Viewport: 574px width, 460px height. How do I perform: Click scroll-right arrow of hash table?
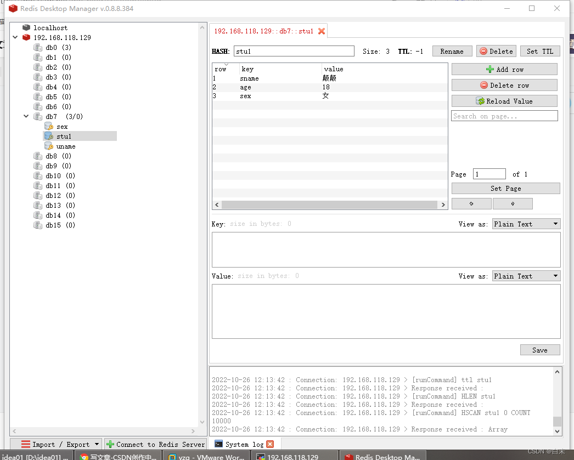click(443, 205)
